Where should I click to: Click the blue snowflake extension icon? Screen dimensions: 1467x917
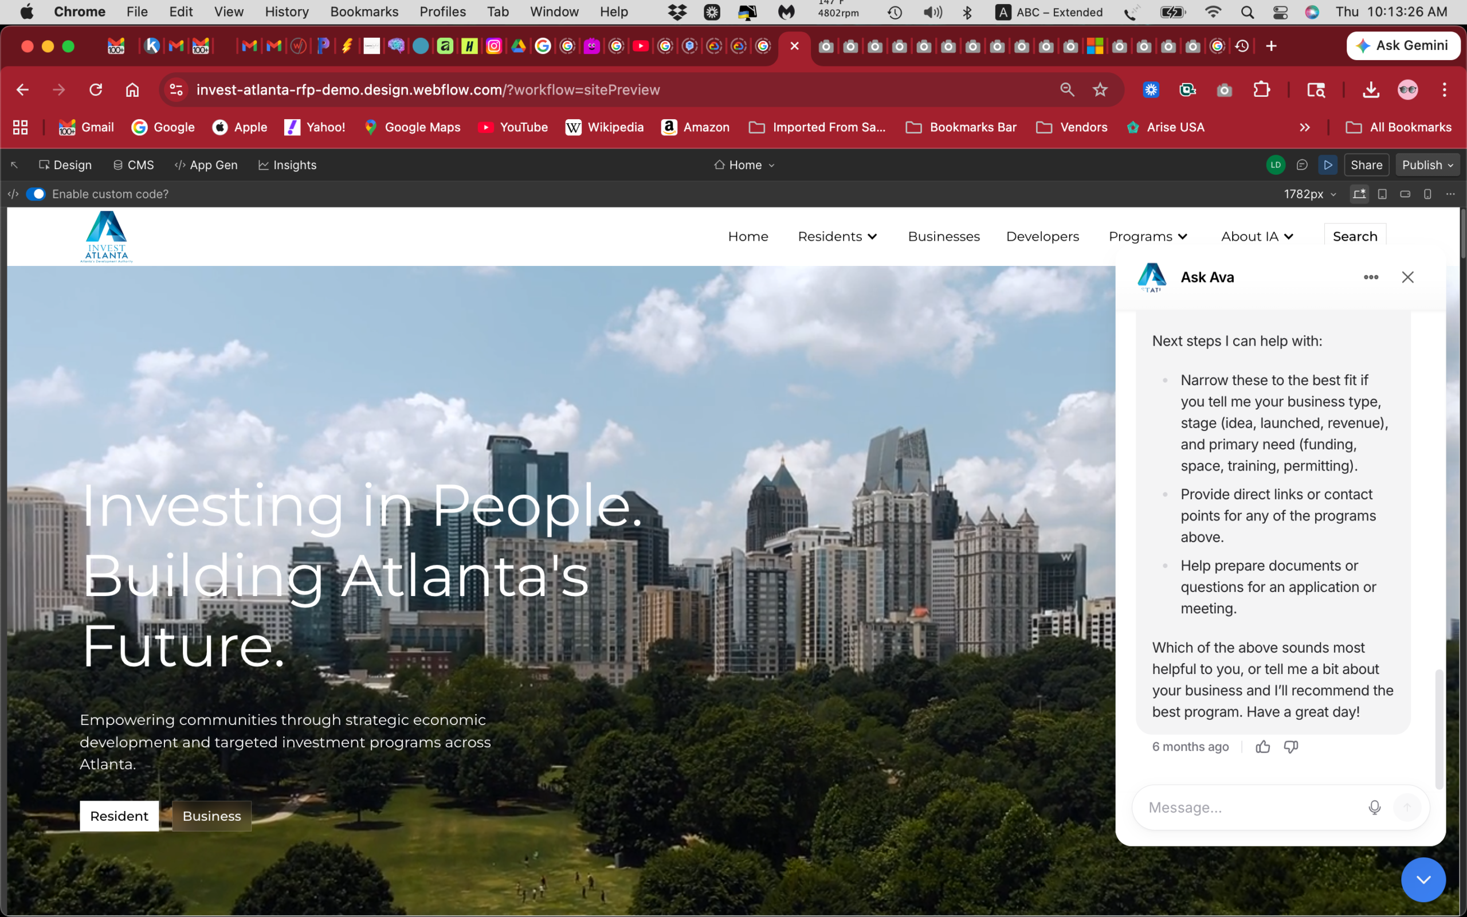[x=1151, y=90]
